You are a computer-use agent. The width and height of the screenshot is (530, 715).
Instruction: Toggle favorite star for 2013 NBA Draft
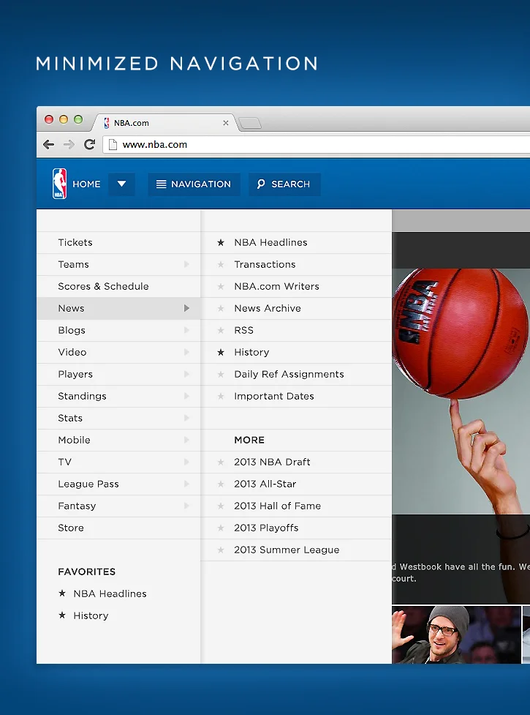221,462
